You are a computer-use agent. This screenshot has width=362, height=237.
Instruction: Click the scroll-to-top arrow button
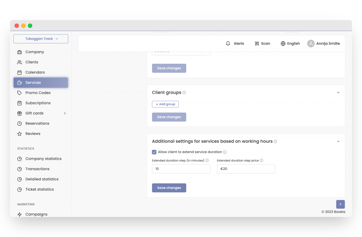(x=340, y=204)
